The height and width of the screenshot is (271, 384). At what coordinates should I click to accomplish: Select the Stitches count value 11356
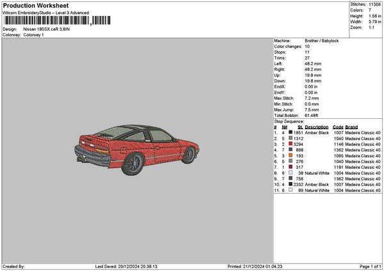(374, 4)
